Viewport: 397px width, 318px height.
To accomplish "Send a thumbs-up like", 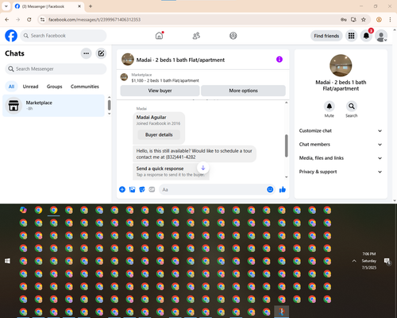I will click(x=283, y=189).
